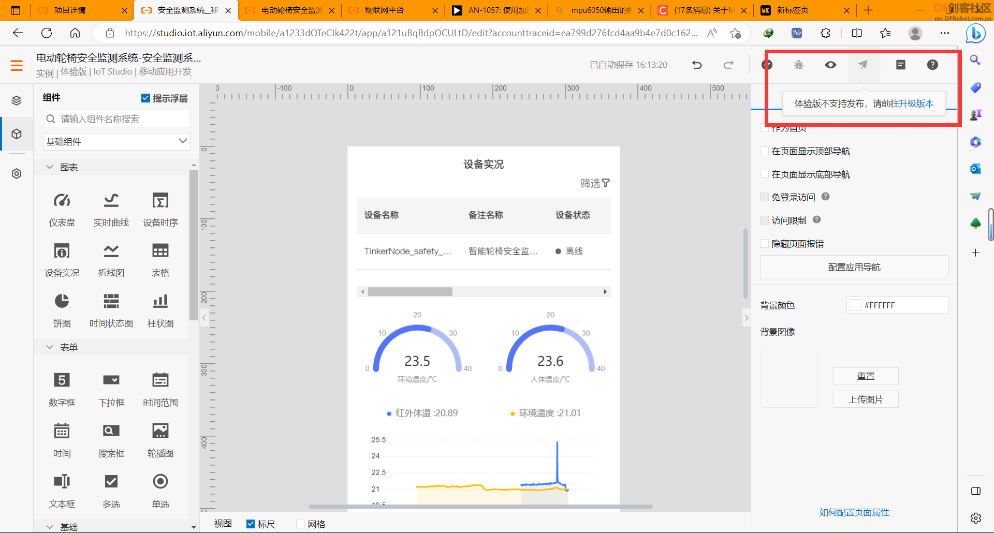Open the hexagon settings panel in sidebar
This screenshot has width=994, height=533.
(x=17, y=173)
